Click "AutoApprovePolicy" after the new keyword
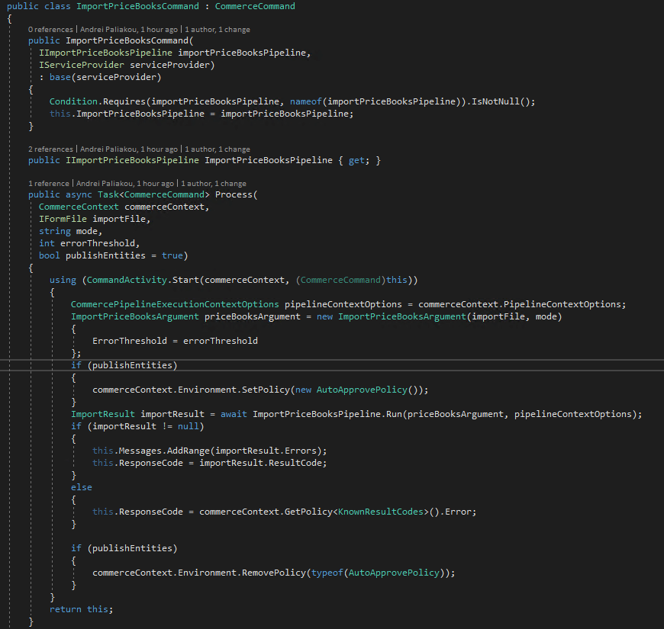The width and height of the screenshot is (664, 629). pyautogui.click(x=362, y=390)
